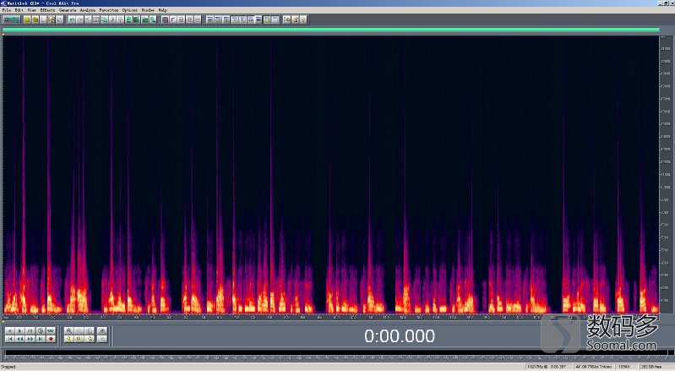Click the Pause transport button
Viewport: 675px width, 371px height.
pos(30,331)
